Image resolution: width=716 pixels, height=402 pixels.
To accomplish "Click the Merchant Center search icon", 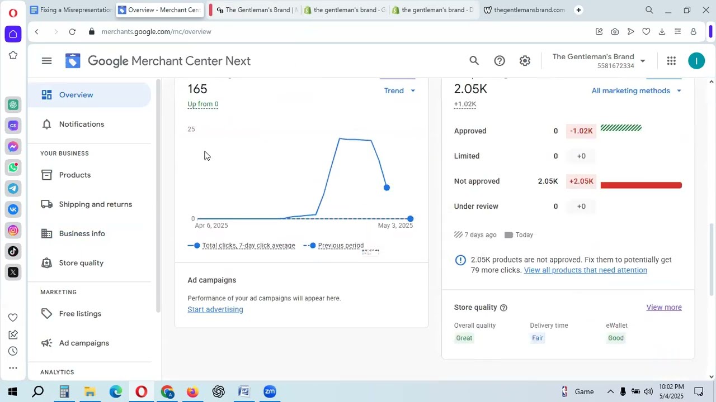I will (x=474, y=61).
